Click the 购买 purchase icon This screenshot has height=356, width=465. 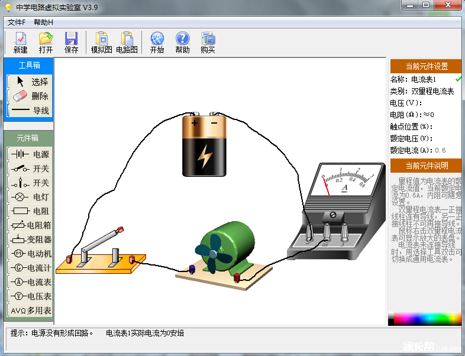click(x=208, y=43)
